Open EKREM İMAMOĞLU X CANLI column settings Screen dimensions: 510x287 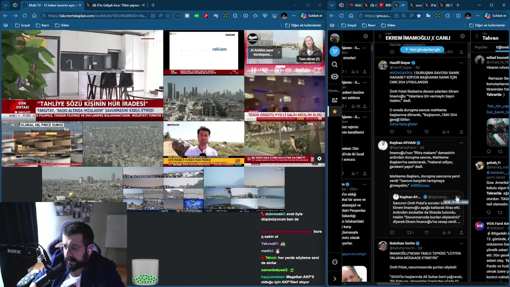(x=462, y=36)
